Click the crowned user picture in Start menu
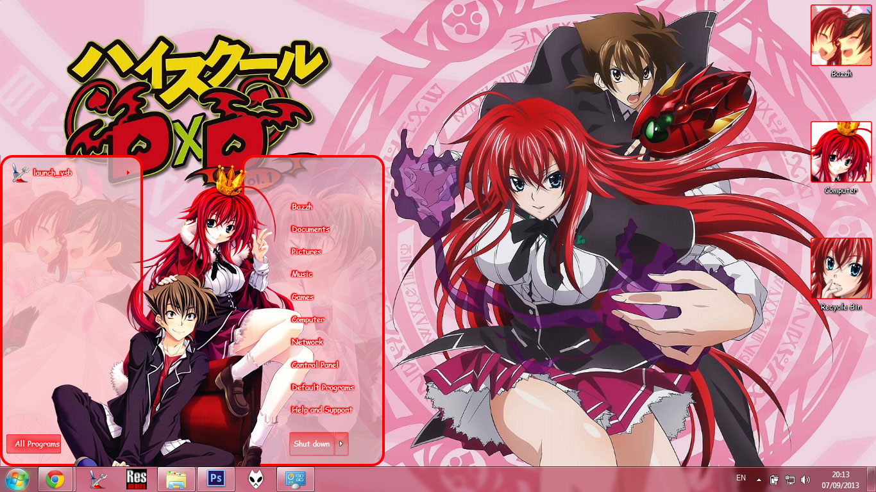Image resolution: width=876 pixels, height=492 pixels. pyautogui.click(x=229, y=181)
